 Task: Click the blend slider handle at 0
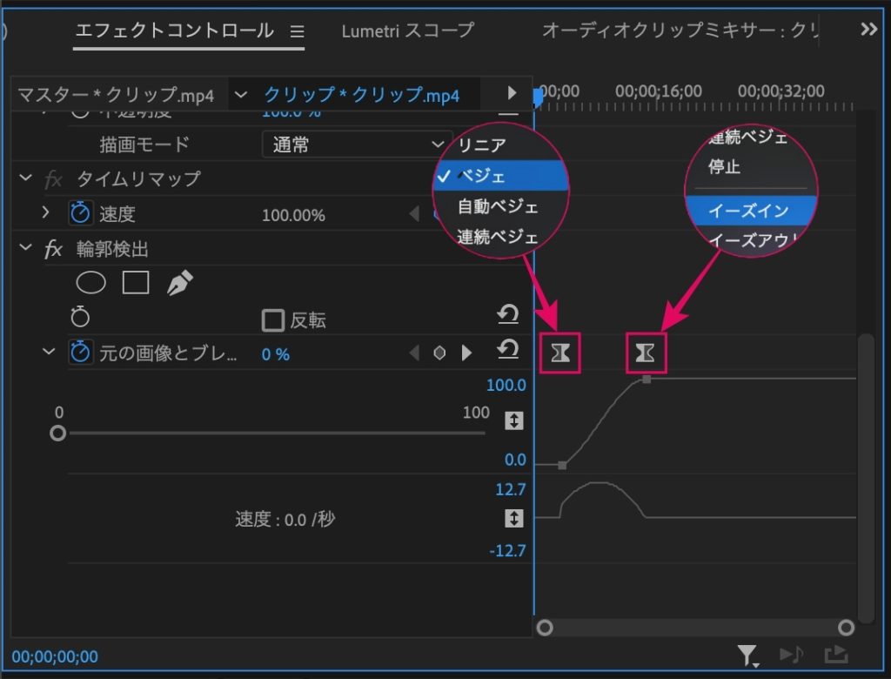pos(57,434)
